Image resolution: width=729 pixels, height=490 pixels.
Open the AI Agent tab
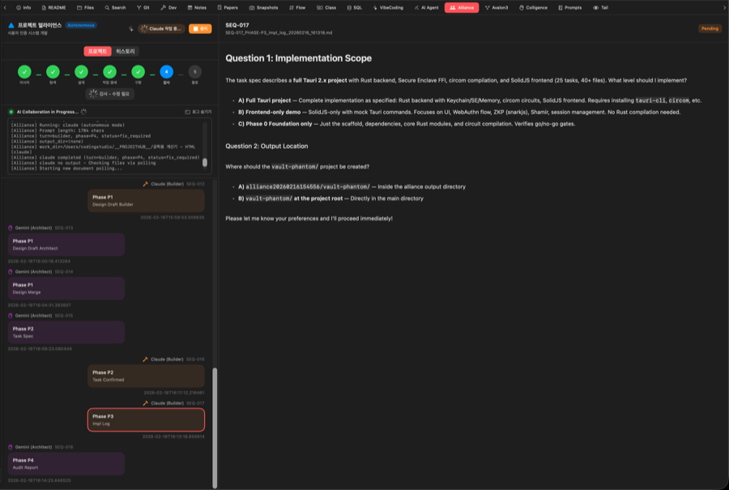pos(425,7)
